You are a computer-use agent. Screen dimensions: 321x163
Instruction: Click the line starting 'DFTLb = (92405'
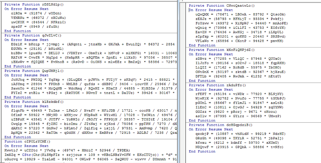pyautogui.click(x=238, y=76)
